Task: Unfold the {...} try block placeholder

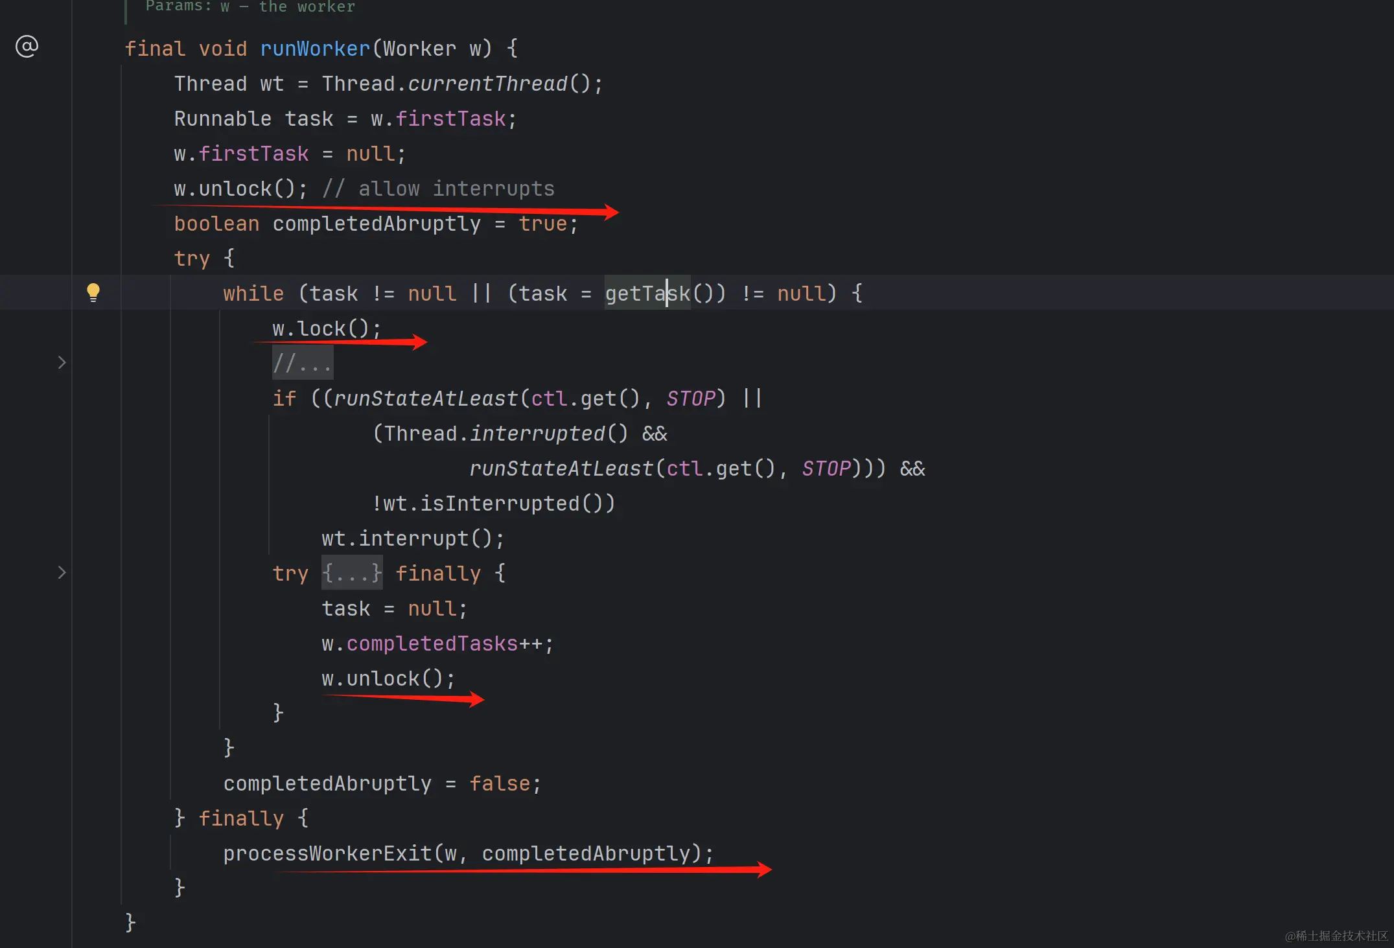Action: pyautogui.click(x=352, y=573)
